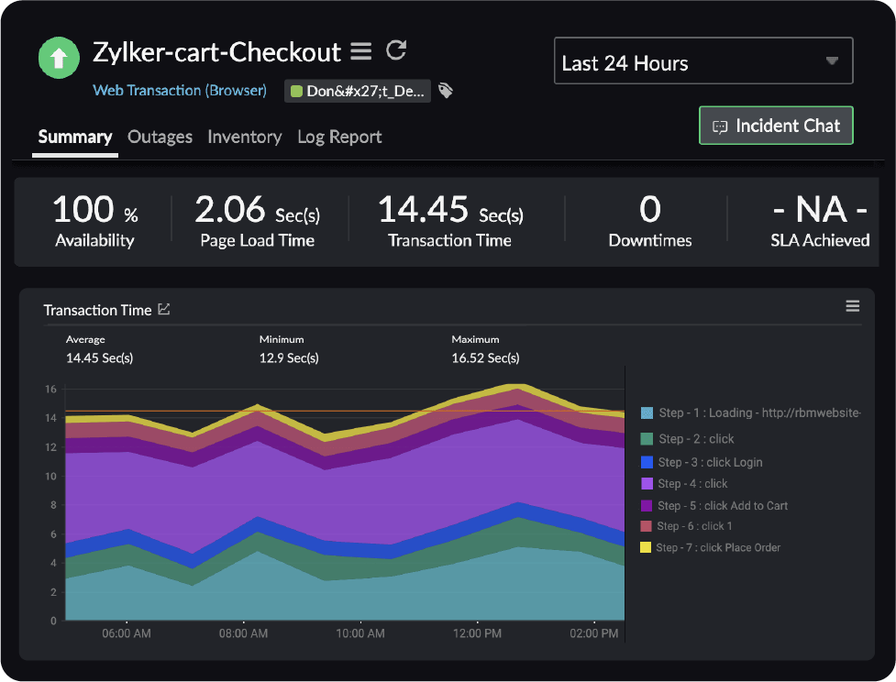Open the Log Report tab

(x=339, y=137)
